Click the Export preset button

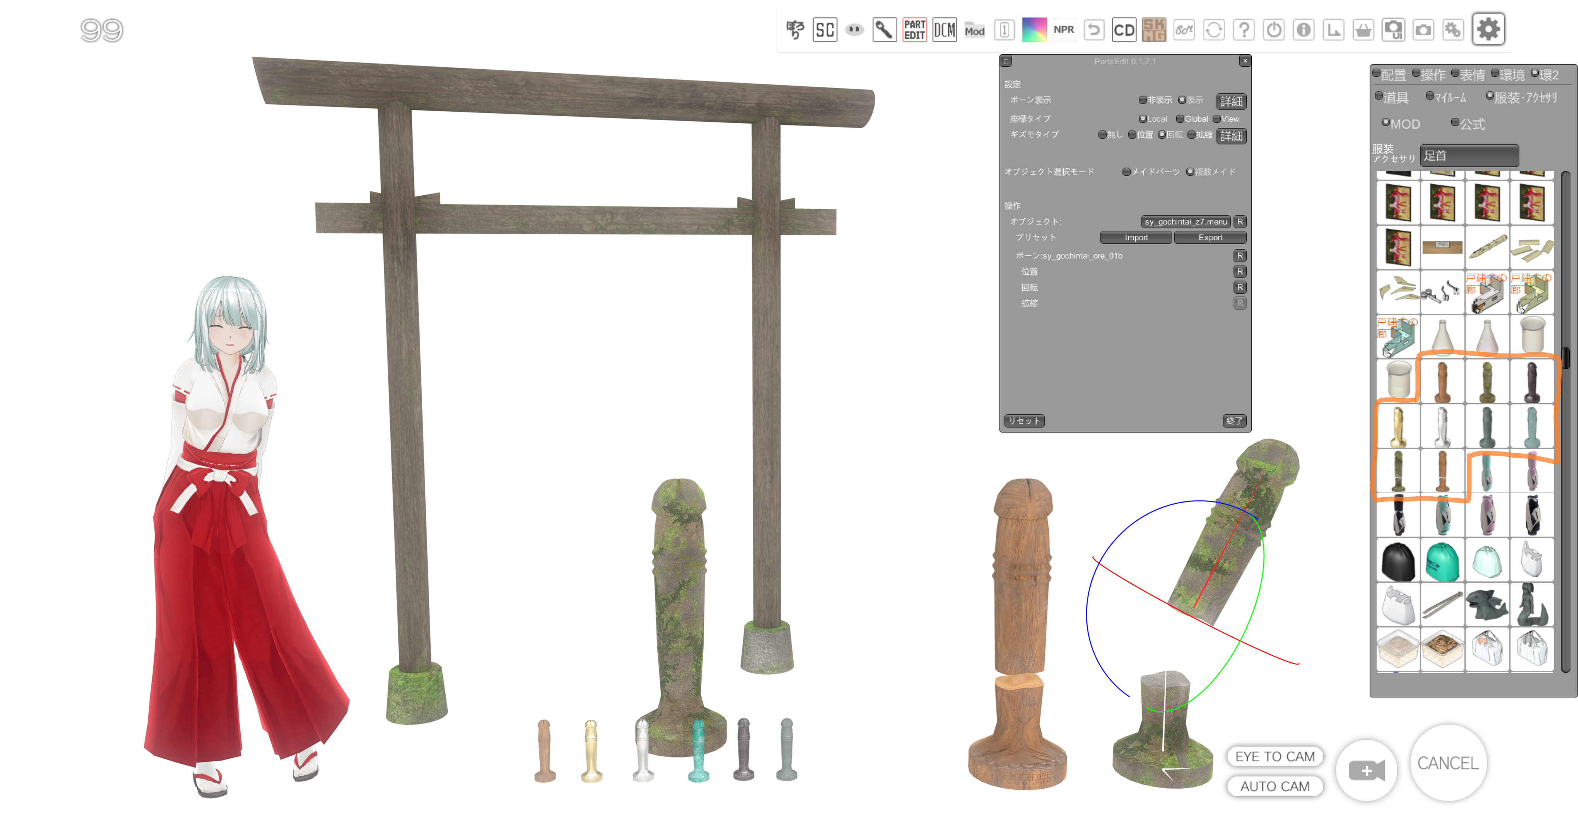(x=1210, y=238)
